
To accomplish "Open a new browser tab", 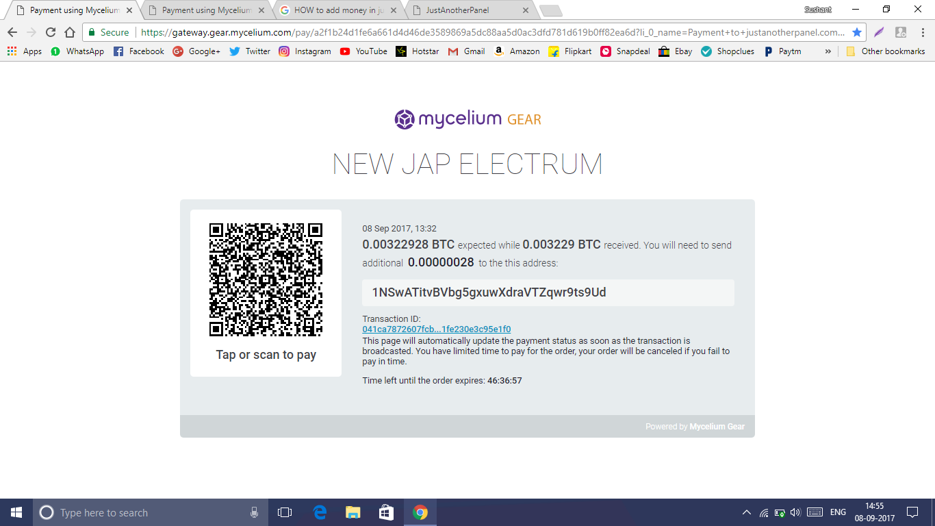I will click(551, 10).
